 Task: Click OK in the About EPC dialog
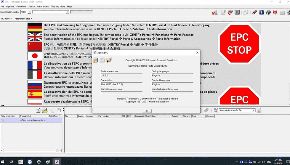tap(147, 111)
